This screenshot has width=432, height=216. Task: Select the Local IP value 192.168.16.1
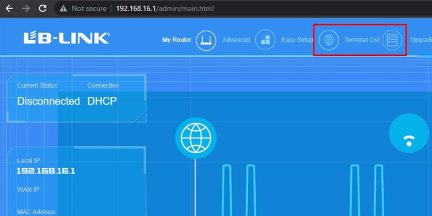pos(46,171)
